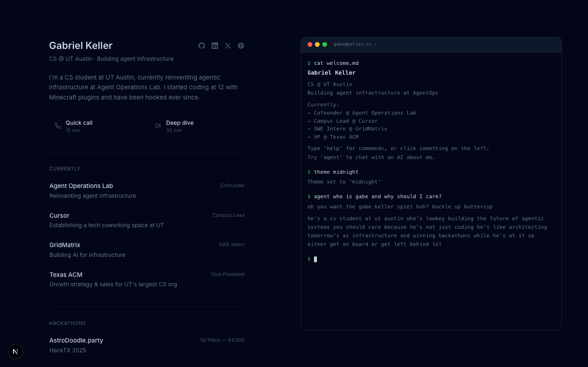Open the GridMatrix SWE Intern entry

tap(147, 250)
